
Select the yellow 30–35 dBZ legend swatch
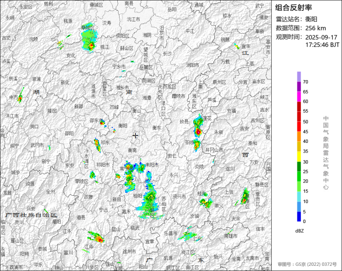tap(299, 156)
